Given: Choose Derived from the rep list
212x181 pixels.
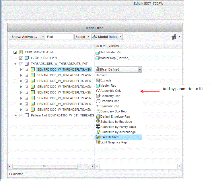Looking at the screenshot, I should (x=118, y=75).
